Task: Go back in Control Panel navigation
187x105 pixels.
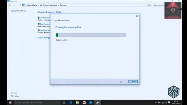Action: (10, 5)
